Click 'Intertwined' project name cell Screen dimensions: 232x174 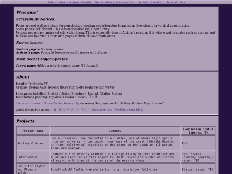pyautogui.click(x=33, y=157)
